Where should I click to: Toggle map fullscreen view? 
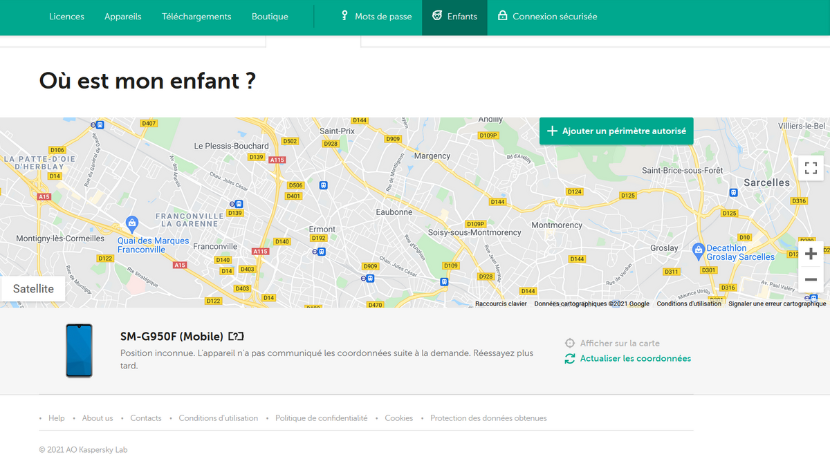pos(811,168)
